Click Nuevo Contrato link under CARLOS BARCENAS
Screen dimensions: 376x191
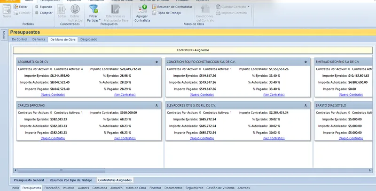click(53, 138)
